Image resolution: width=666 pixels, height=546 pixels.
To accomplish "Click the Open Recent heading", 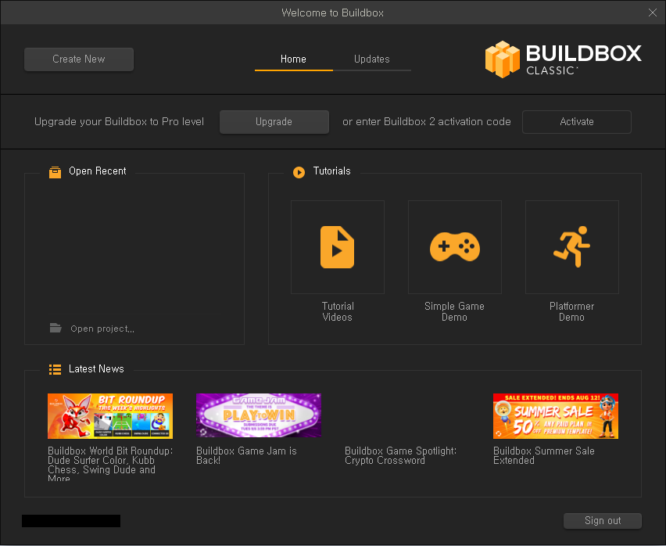I will (x=98, y=171).
